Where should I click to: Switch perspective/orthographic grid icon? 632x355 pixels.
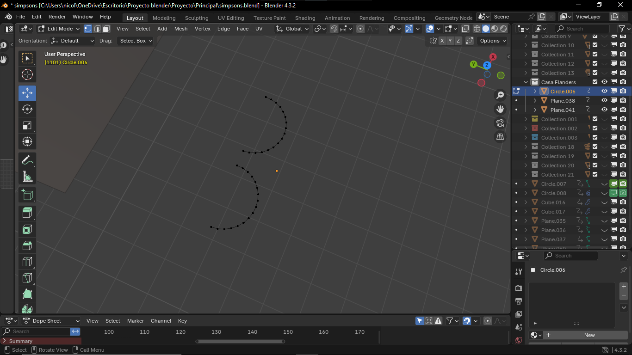[x=500, y=137]
